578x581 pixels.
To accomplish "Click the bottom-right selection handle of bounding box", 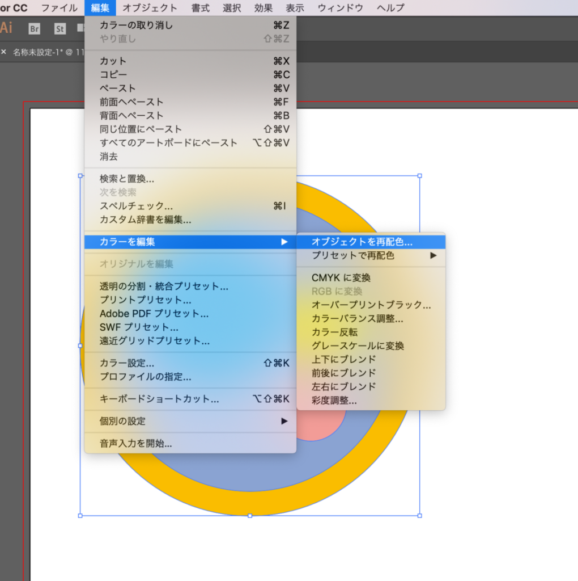I will point(419,515).
